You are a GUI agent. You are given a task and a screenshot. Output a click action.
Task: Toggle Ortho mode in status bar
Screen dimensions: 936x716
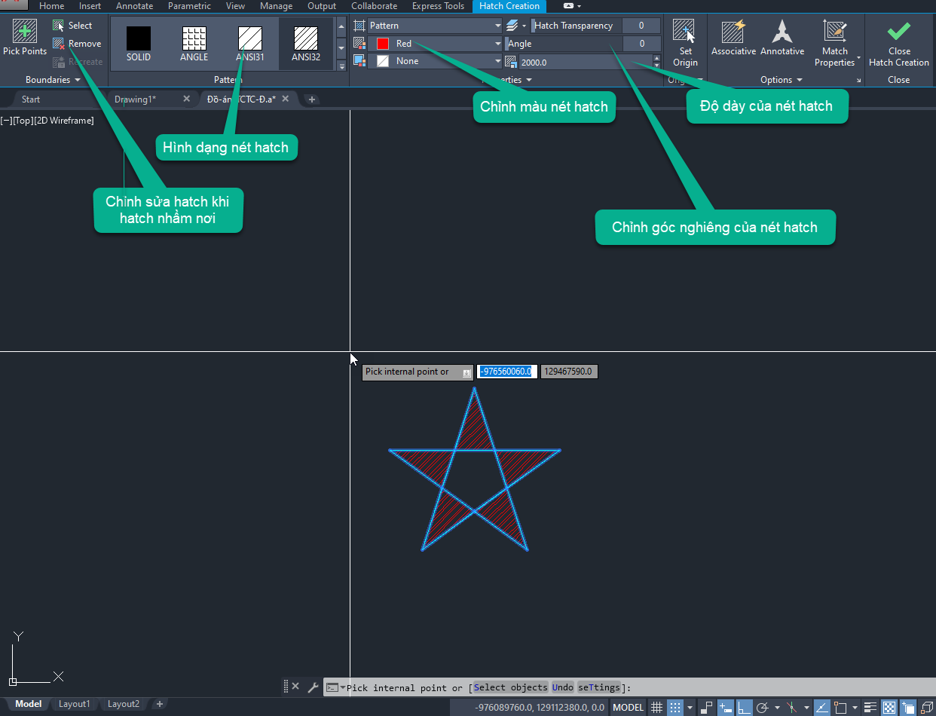point(744,708)
